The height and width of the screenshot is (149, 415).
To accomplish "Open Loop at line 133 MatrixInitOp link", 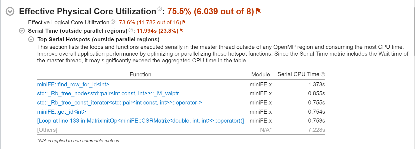I will point(140,121).
